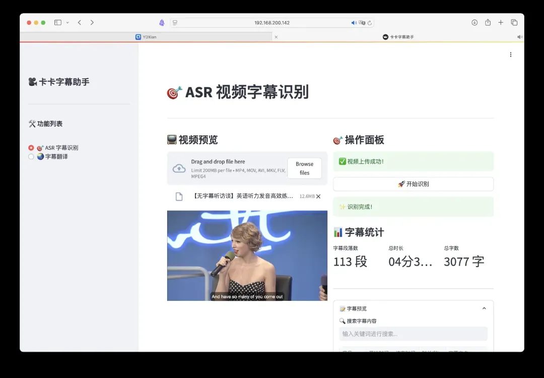
Task: Click the Browse files button
Action: [x=304, y=168]
